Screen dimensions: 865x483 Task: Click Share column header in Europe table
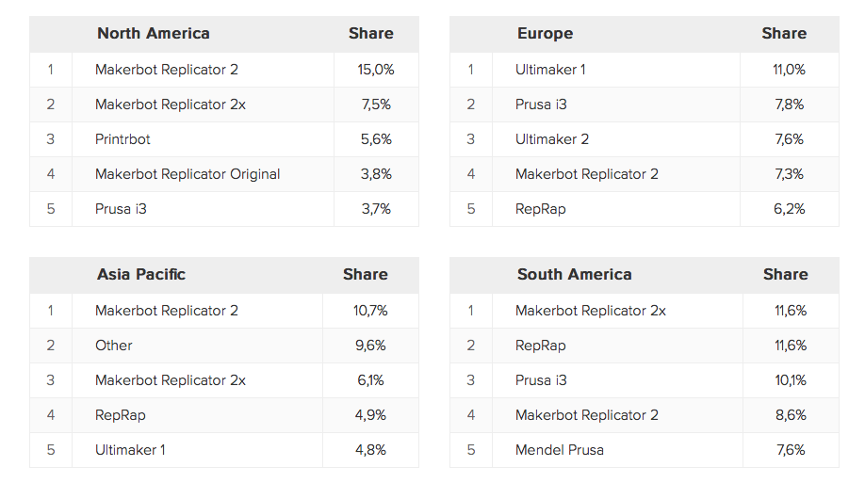784,34
